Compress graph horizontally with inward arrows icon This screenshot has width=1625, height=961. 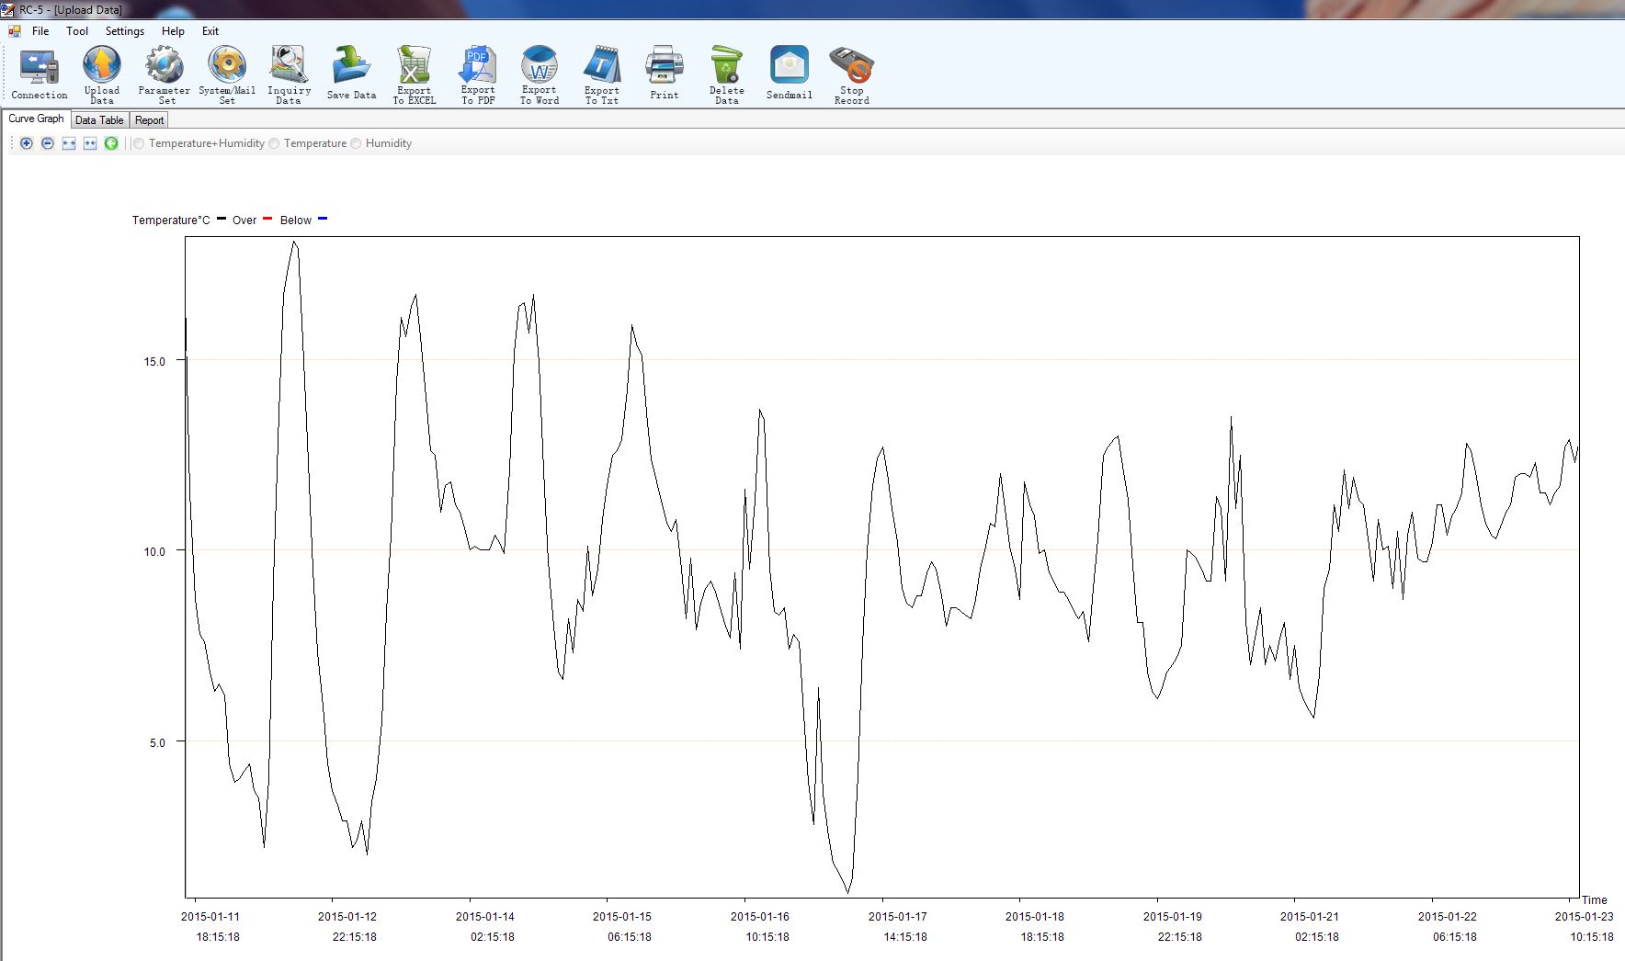(90, 143)
